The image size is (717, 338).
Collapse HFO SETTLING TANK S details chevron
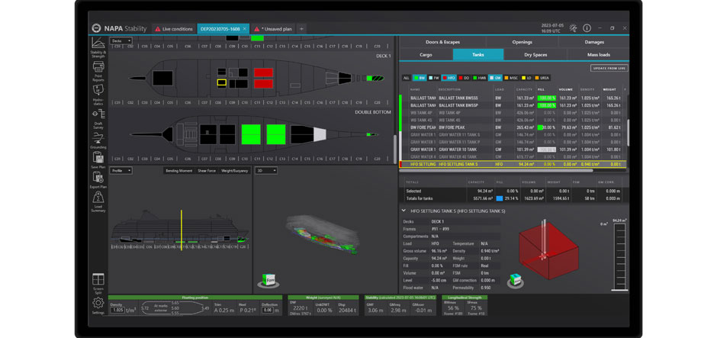[x=404, y=211]
